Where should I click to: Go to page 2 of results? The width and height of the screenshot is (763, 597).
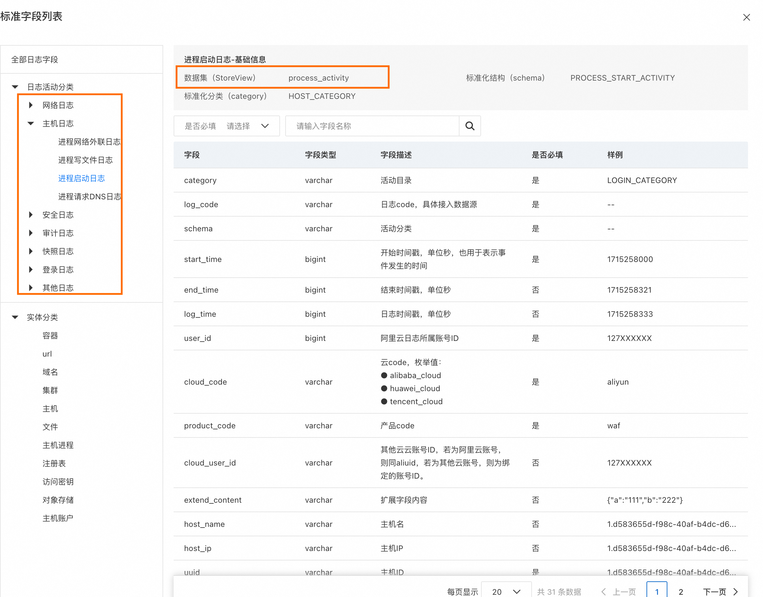tap(680, 591)
